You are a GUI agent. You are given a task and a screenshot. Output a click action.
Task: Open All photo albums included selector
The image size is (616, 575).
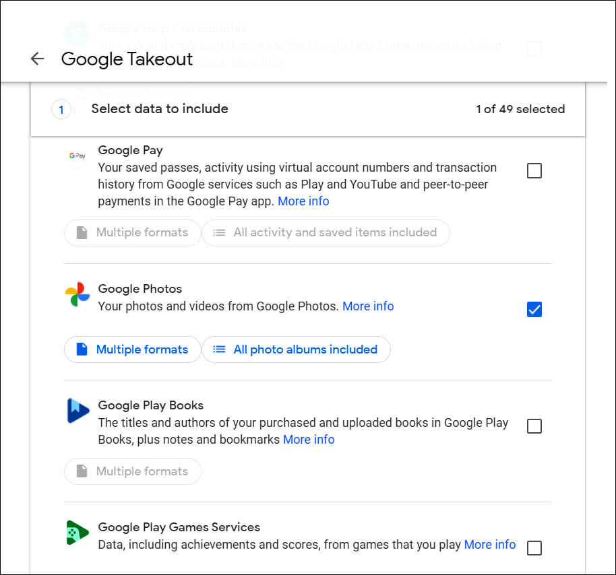tap(296, 349)
